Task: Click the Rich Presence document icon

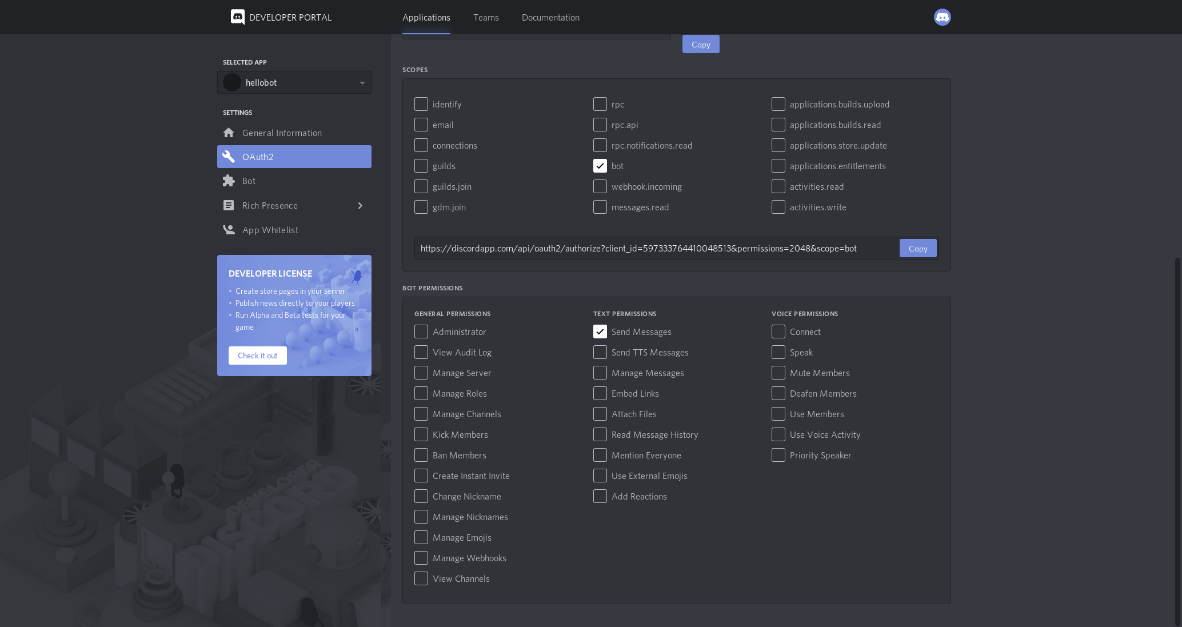Action: [x=229, y=205]
